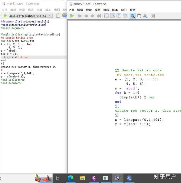
Task: Click the document search icon in PDF toolbar
Action: click(153, 16)
